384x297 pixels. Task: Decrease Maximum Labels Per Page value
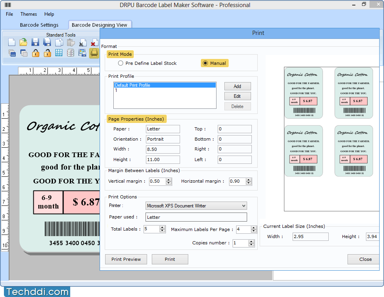(253, 231)
